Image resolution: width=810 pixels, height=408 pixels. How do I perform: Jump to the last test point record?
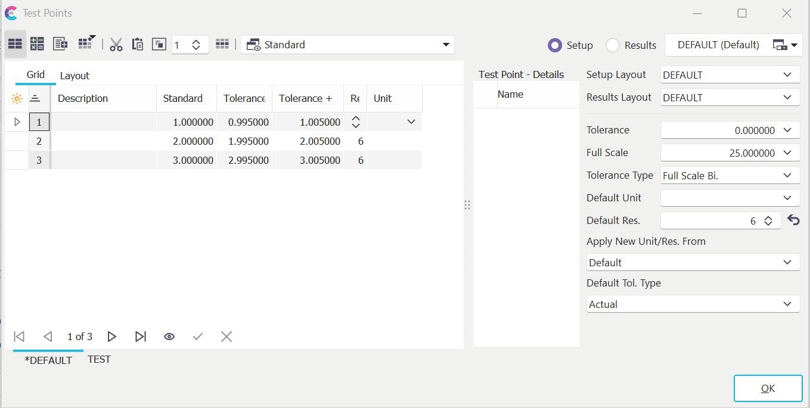pyautogui.click(x=141, y=337)
